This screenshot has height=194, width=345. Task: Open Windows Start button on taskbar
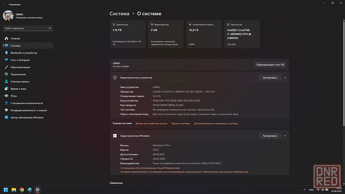pyautogui.click(x=6, y=190)
